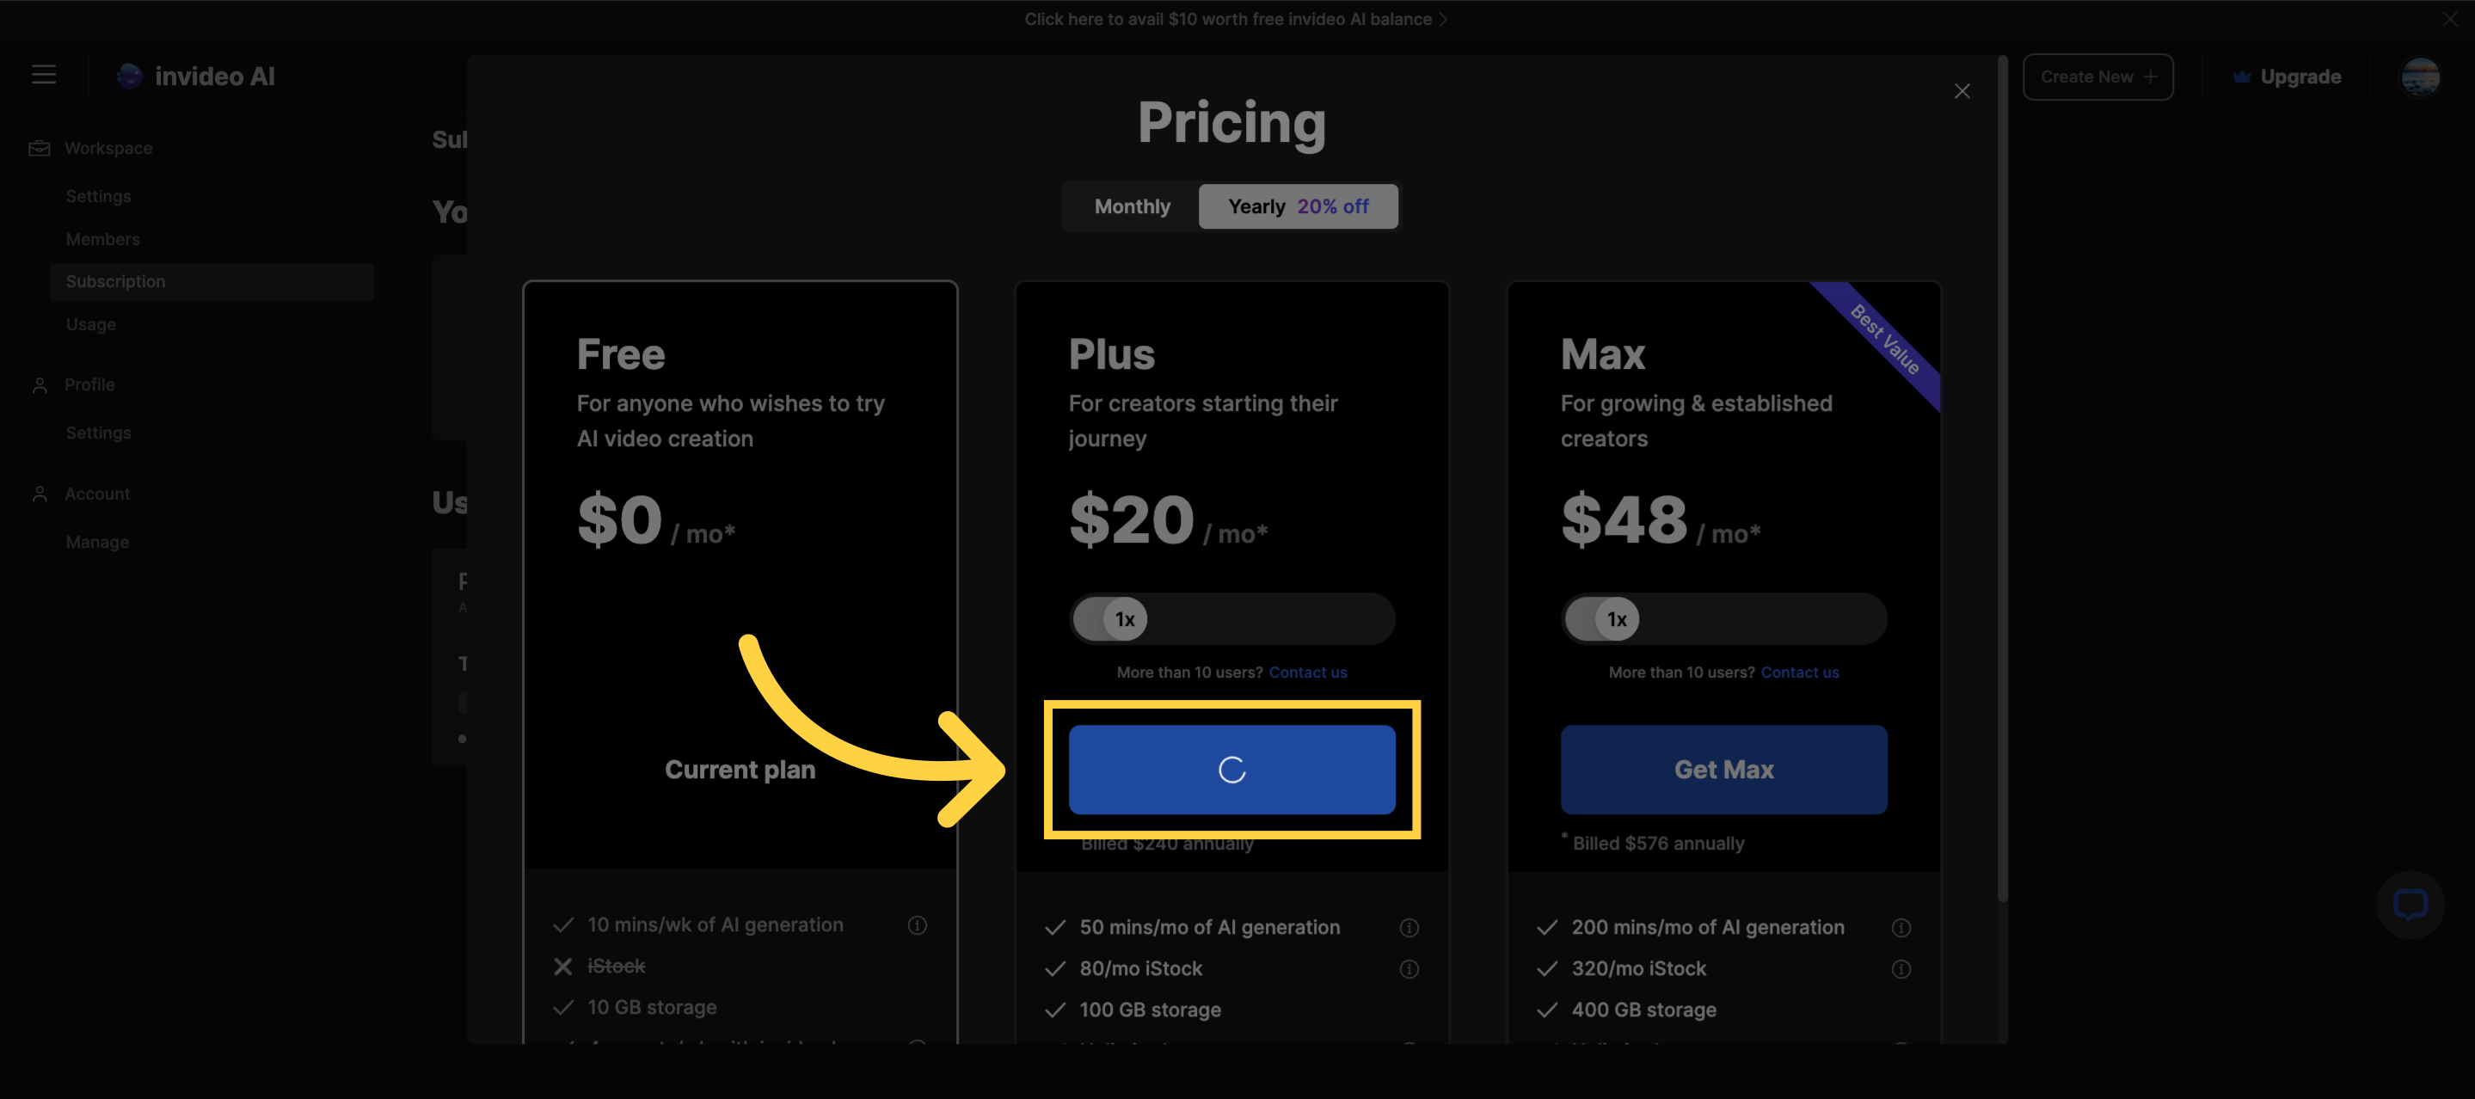The image size is (2475, 1099).
Task: Open Members in the sidebar
Action: click(x=103, y=239)
